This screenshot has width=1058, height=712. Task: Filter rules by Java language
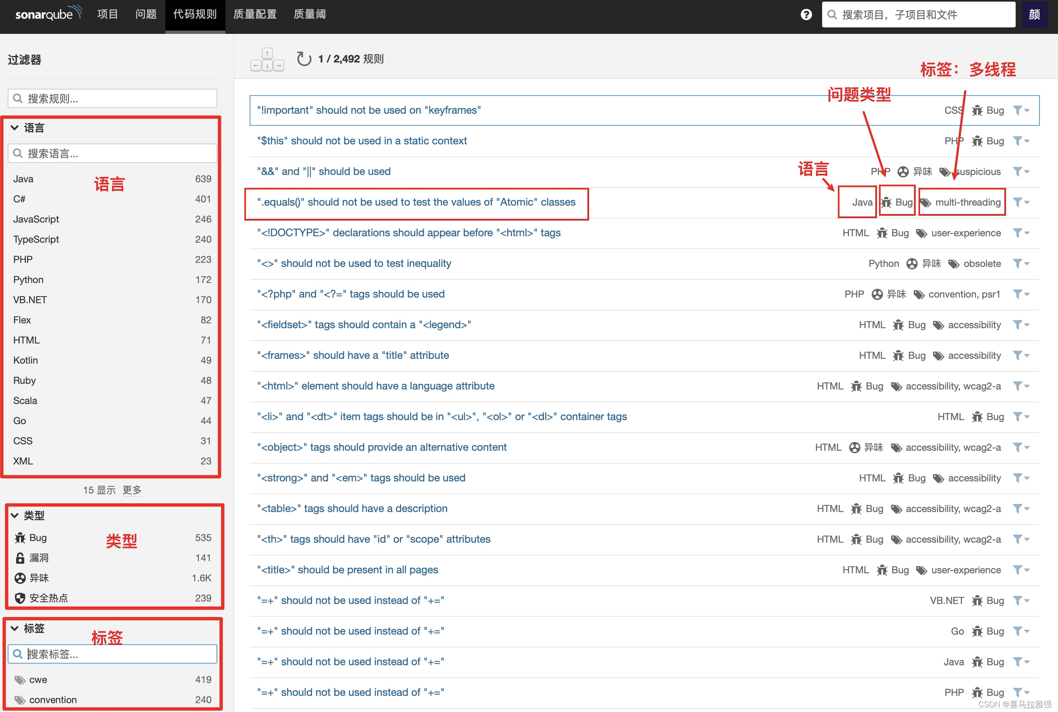tap(112, 179)
